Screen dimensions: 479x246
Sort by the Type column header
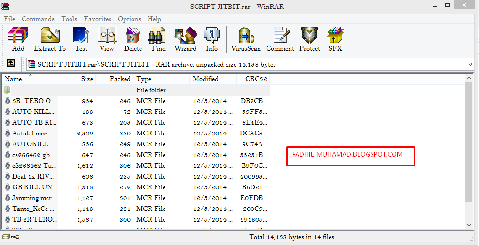162,79
